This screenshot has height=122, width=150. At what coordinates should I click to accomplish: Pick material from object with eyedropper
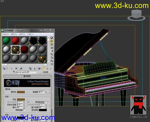[x=15, y=72]
